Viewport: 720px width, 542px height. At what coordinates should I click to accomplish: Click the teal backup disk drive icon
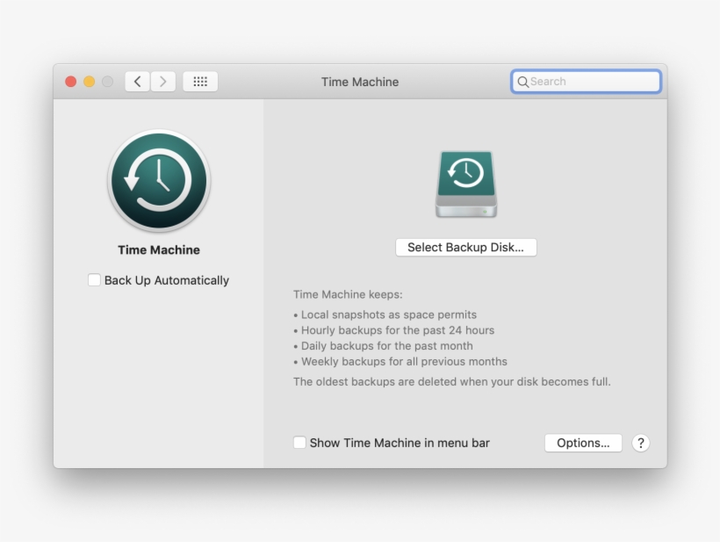(465, 183)
